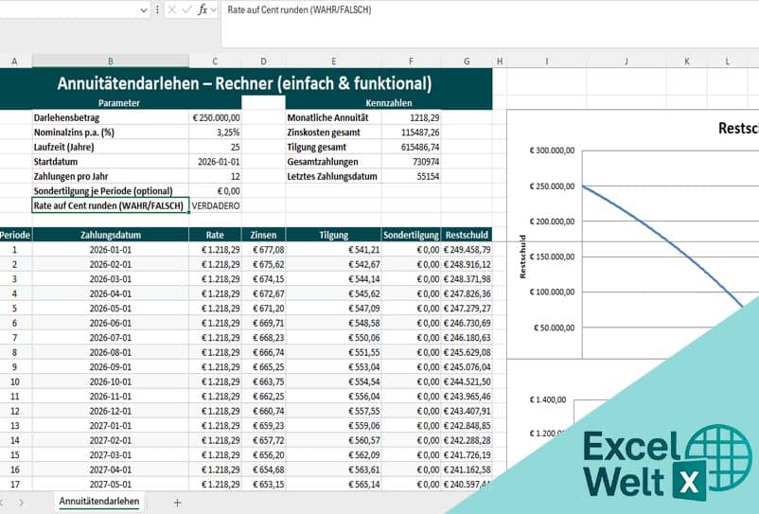The height and width of the screenshot is (514, 759).
Task: Select the Gesamtzahlungen value 730974
Action: pos(411,162)
